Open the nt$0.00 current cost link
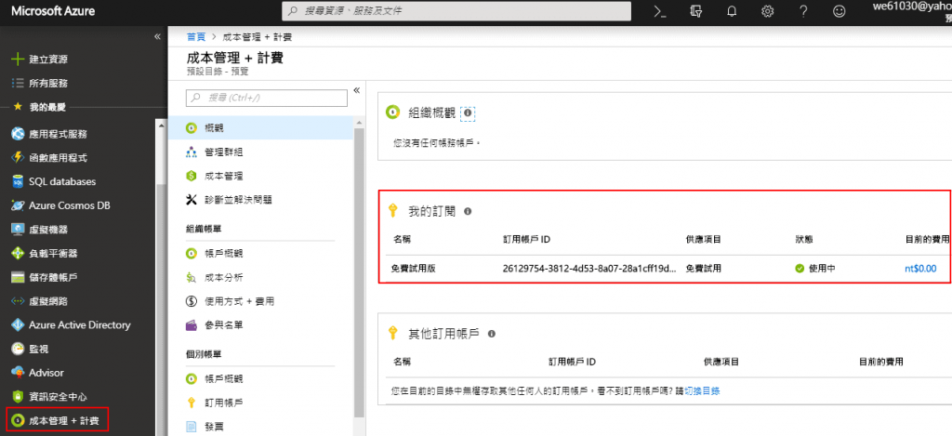The height and width of the screenshot is (436, 952). point(919,269)
